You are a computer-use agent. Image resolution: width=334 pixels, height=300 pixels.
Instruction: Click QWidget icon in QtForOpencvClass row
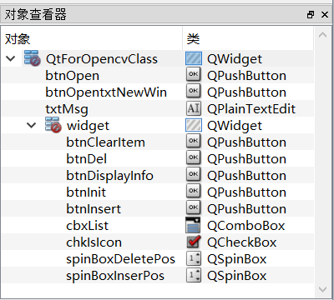tap(194, 58)
